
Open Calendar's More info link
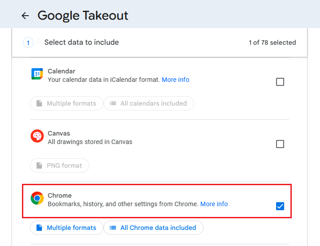pyautogui.click(x=175, y=80)
